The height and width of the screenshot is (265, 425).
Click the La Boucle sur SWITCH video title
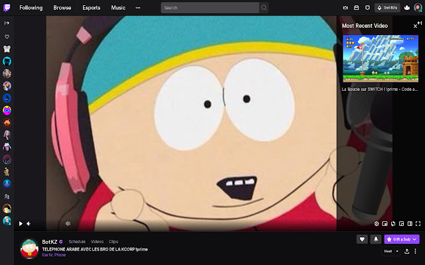(x=380, y=89)
